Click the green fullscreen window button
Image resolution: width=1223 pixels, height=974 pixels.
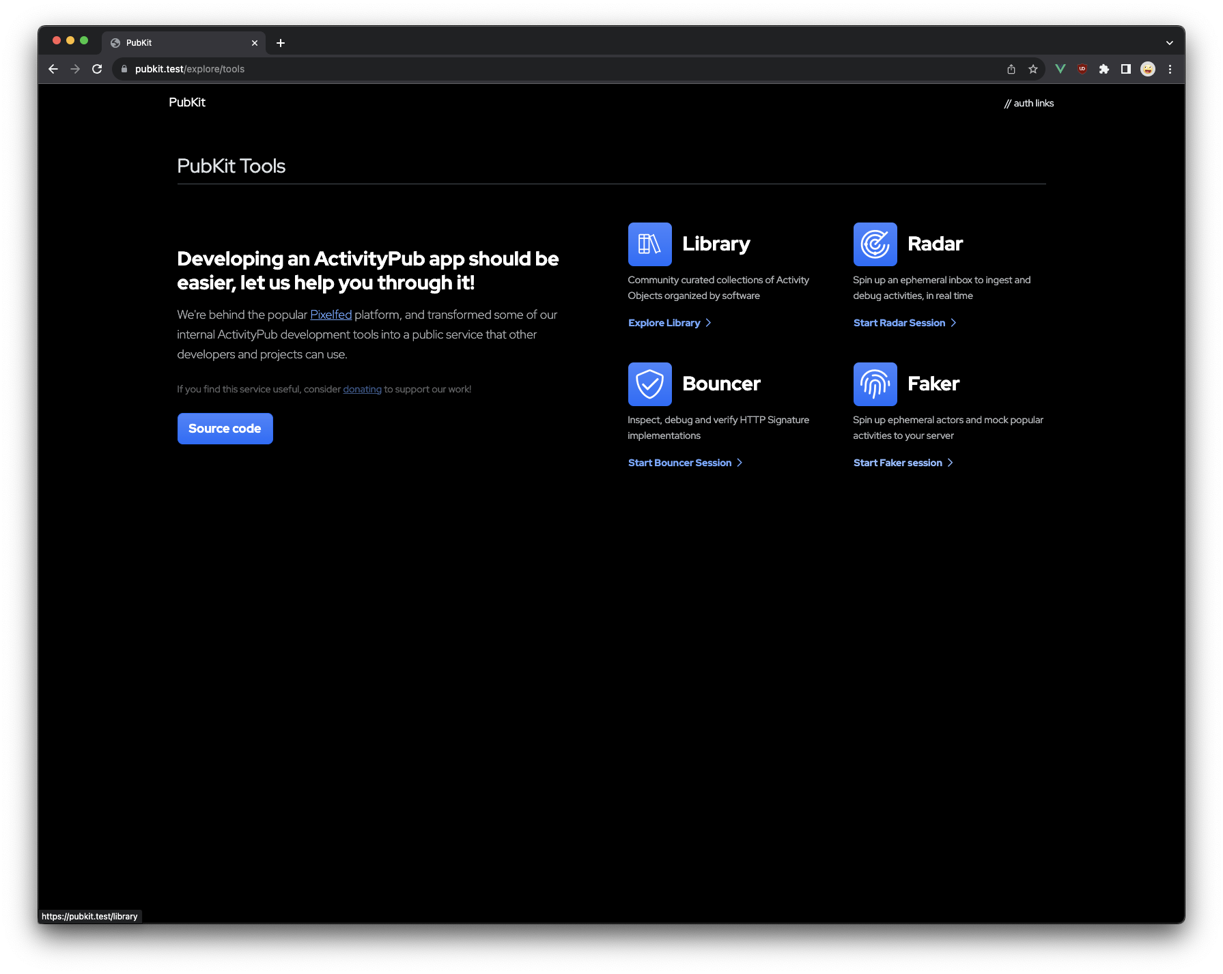[x=84, y=40]
